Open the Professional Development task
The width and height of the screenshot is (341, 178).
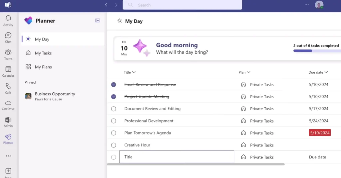point(149,121)
